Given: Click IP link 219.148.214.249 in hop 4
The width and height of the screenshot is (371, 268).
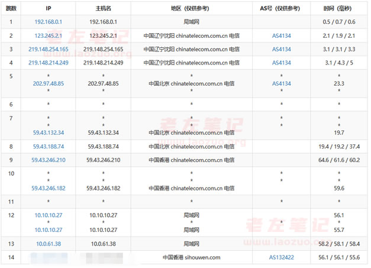Looking at the screenshot, I should point(49,63).
